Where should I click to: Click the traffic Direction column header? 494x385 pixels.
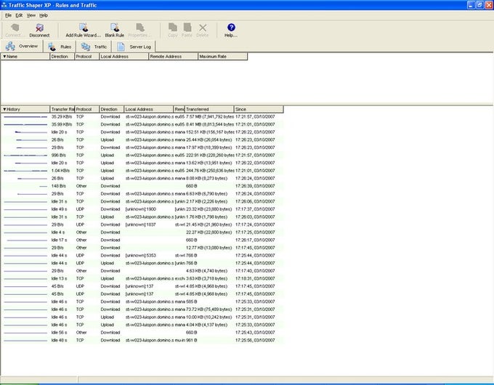click(x=112, y=109)
